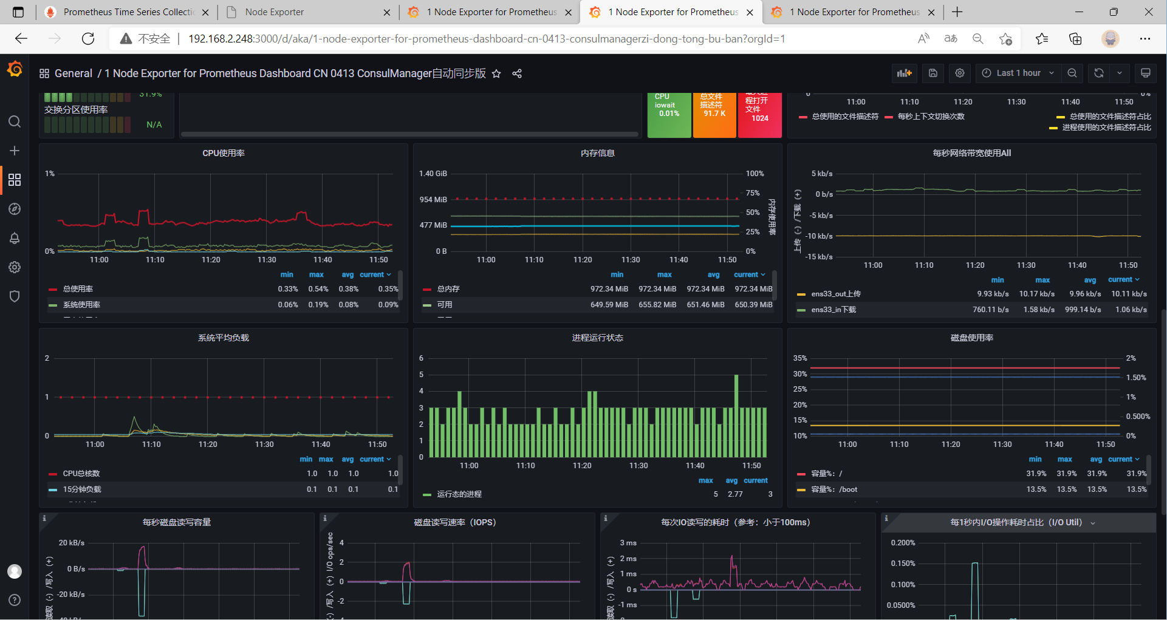This screenshot has height=620, width=1167.
Task: Open a new browser tab
Action: (957, 12)
